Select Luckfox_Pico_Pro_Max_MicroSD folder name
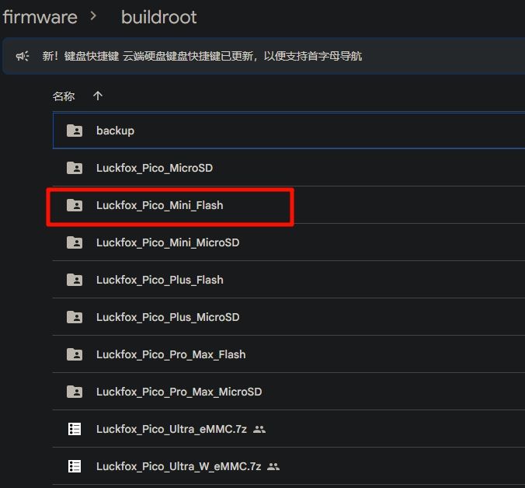 point(179,392)
